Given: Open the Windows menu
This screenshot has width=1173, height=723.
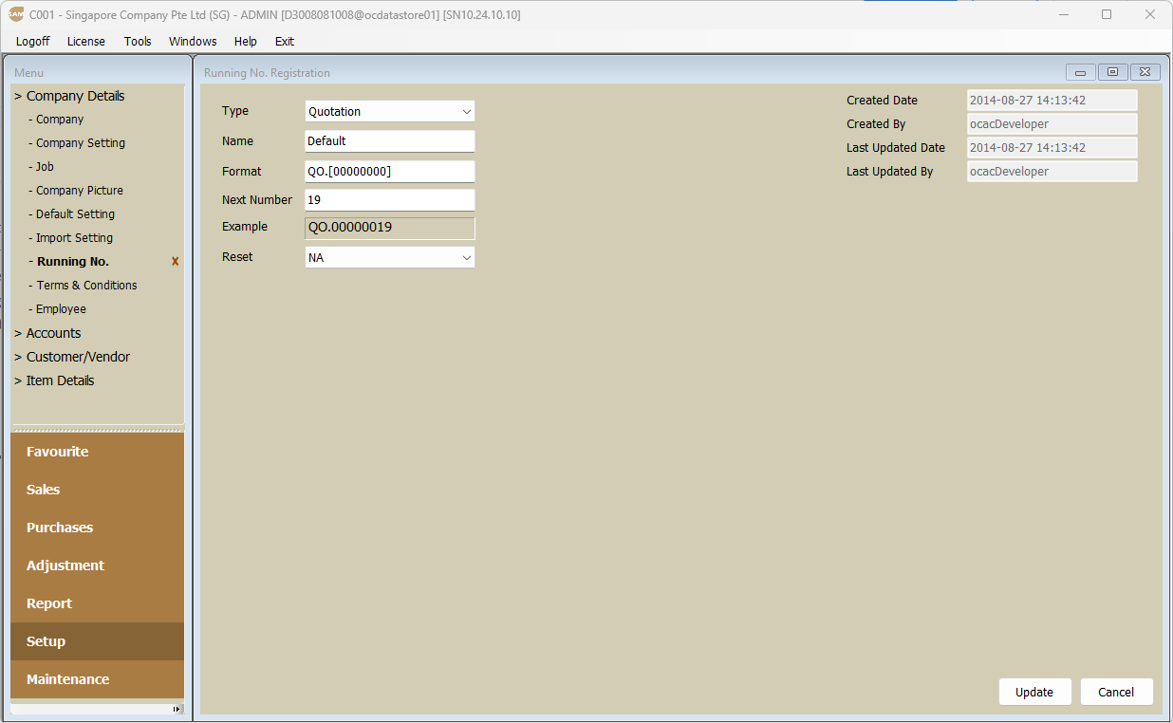Looking at the screenshot, I should [x=193, y=42].
